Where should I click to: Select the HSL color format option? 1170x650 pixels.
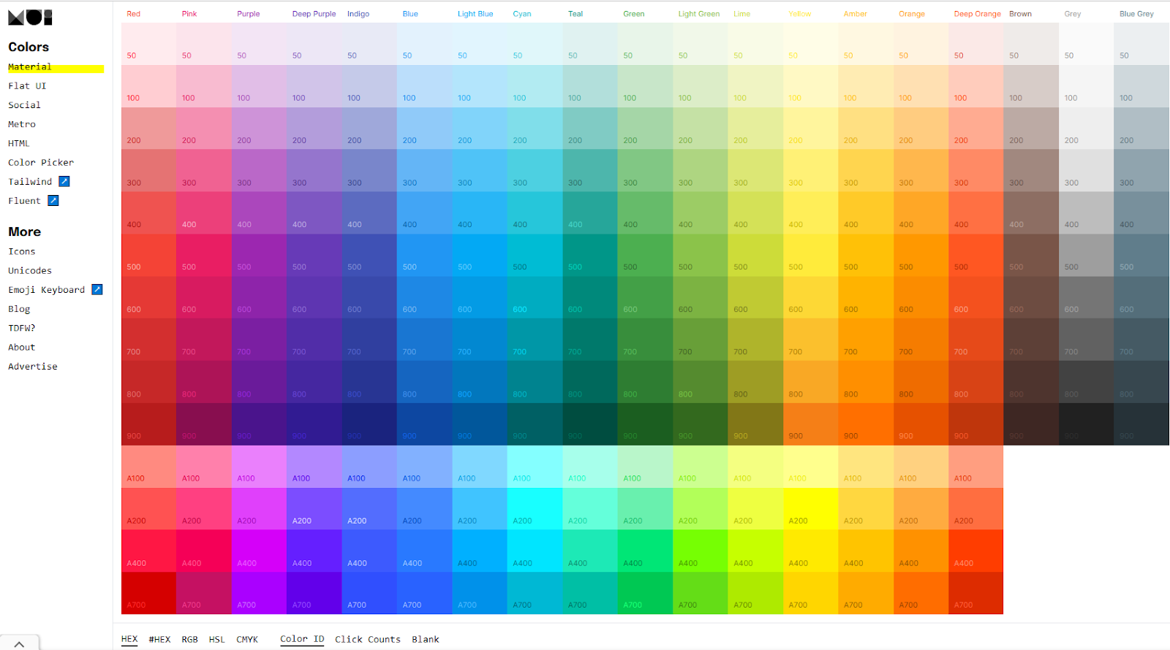click(216, 639)
